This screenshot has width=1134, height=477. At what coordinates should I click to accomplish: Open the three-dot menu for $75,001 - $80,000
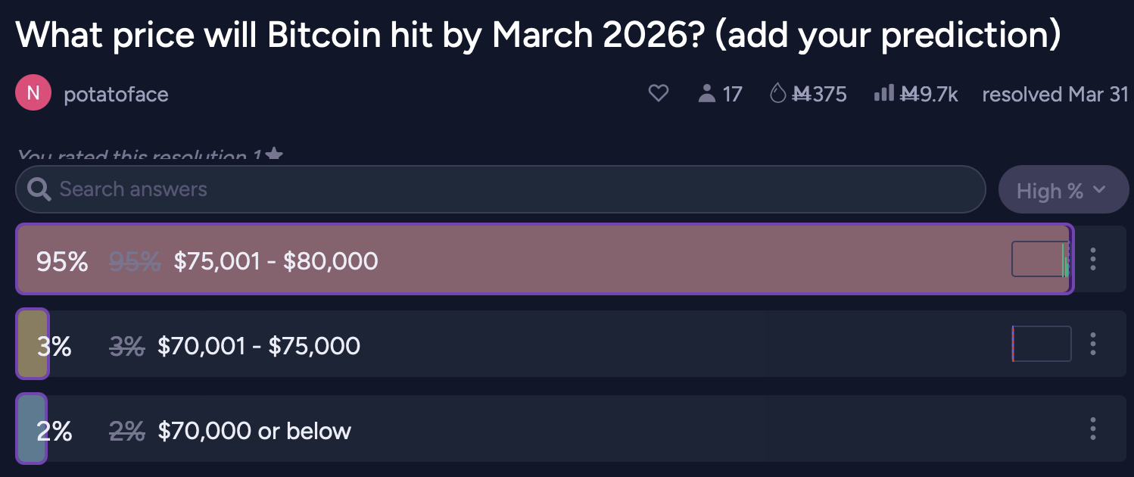(x=1092, y=259)
